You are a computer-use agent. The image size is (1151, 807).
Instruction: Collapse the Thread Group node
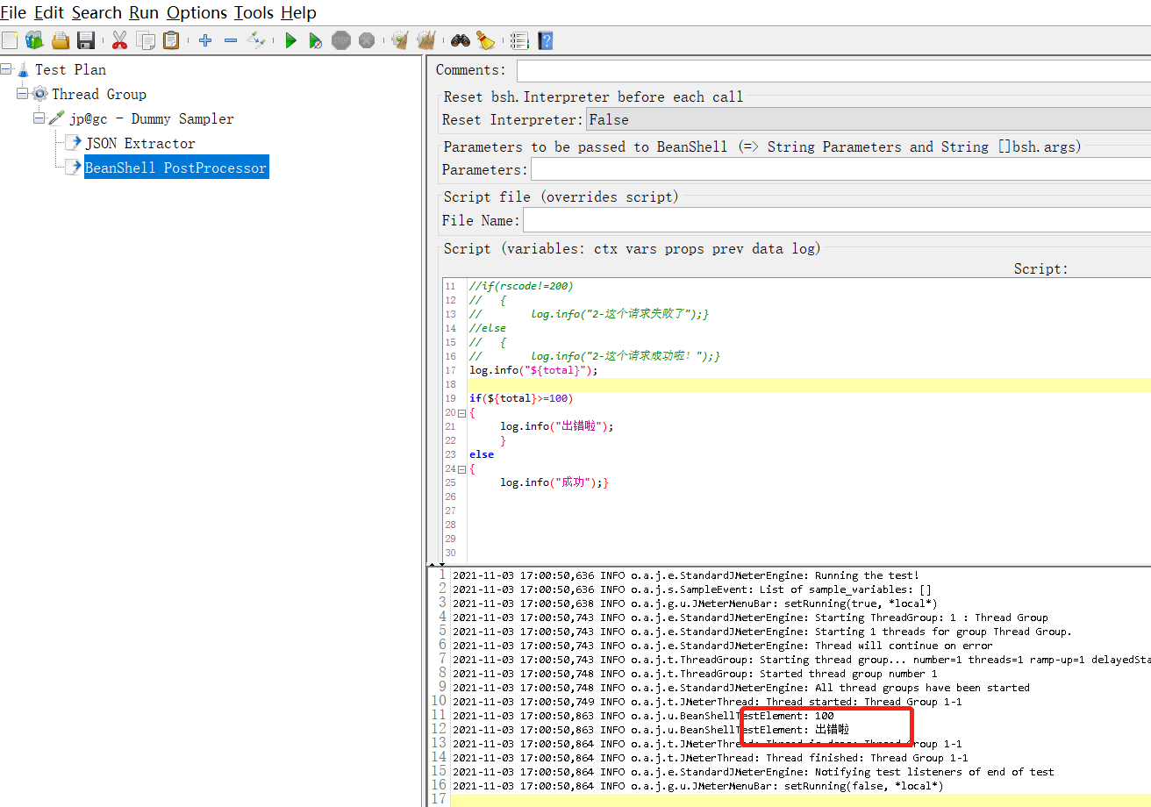pyautogui.click(x=22, y=94)
